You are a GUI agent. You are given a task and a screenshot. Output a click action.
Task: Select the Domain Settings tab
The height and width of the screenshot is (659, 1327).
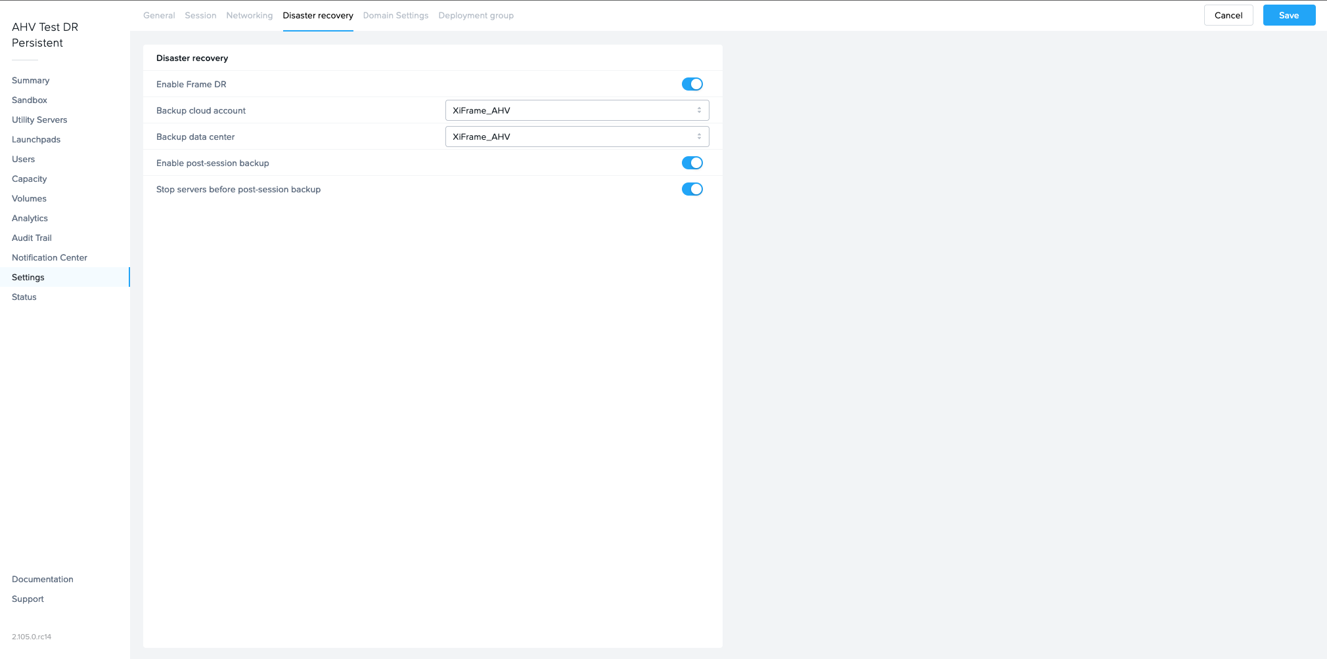[395, 16]
